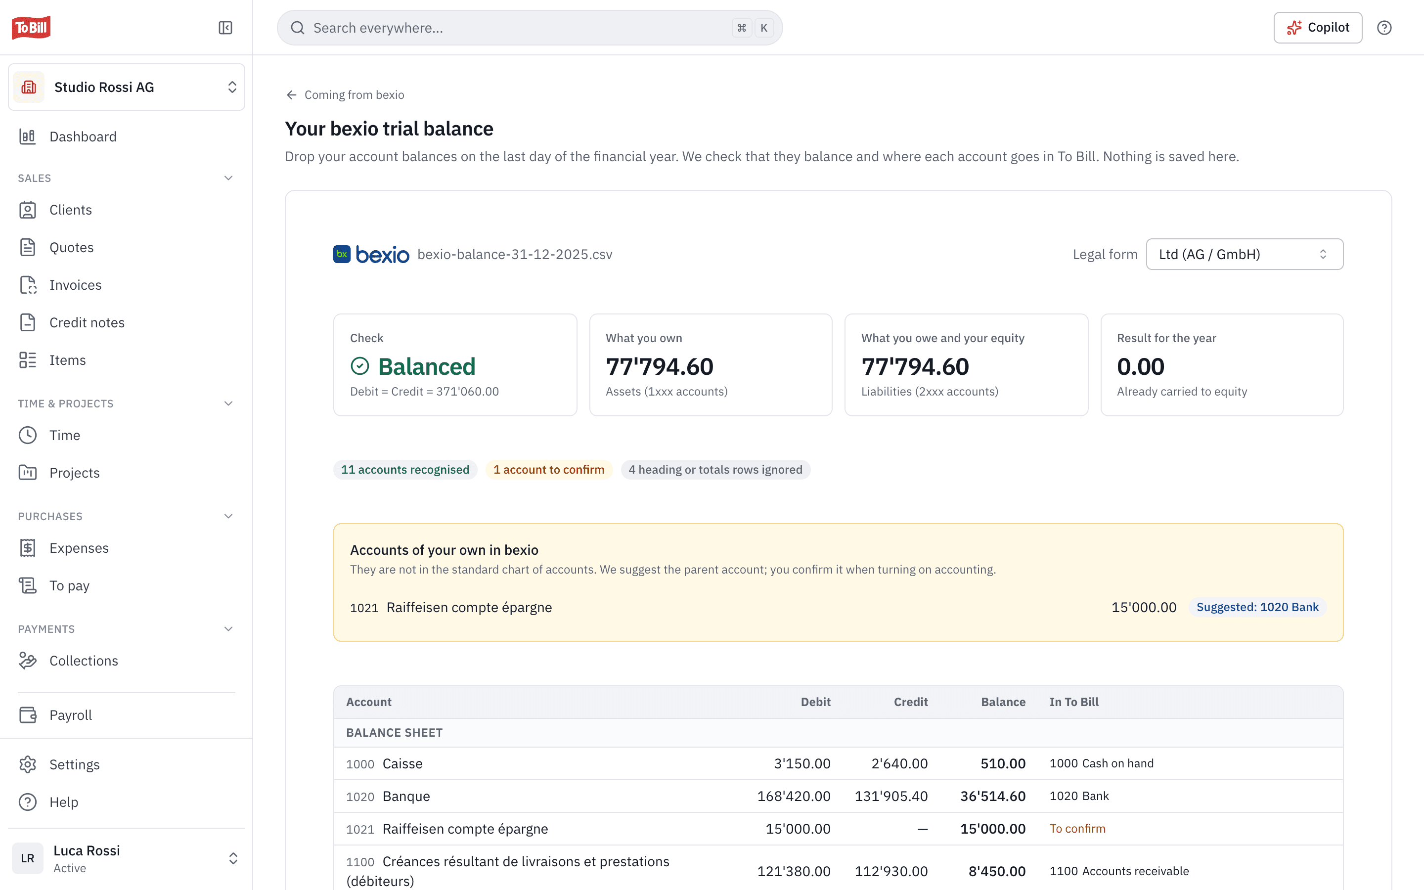Open the Legal form dropdown

(1245, 254)
